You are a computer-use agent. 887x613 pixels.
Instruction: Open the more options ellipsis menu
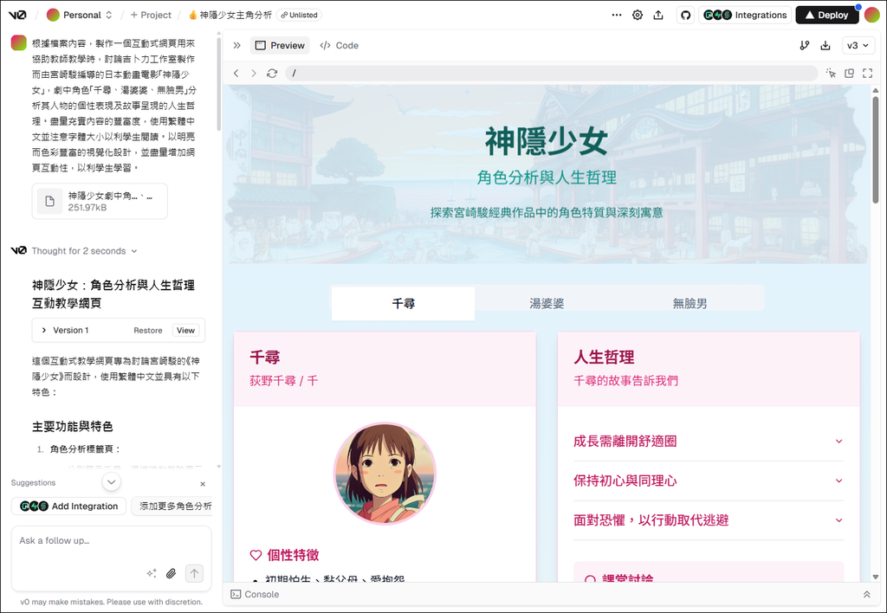(617, 16)
